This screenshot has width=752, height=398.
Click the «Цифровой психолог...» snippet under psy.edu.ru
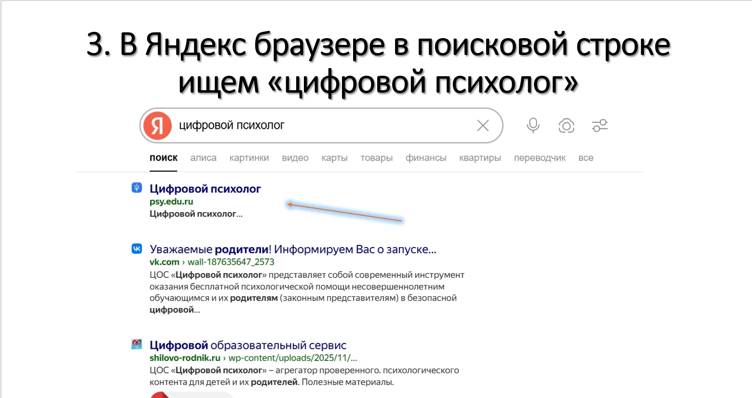pos(196,214)
